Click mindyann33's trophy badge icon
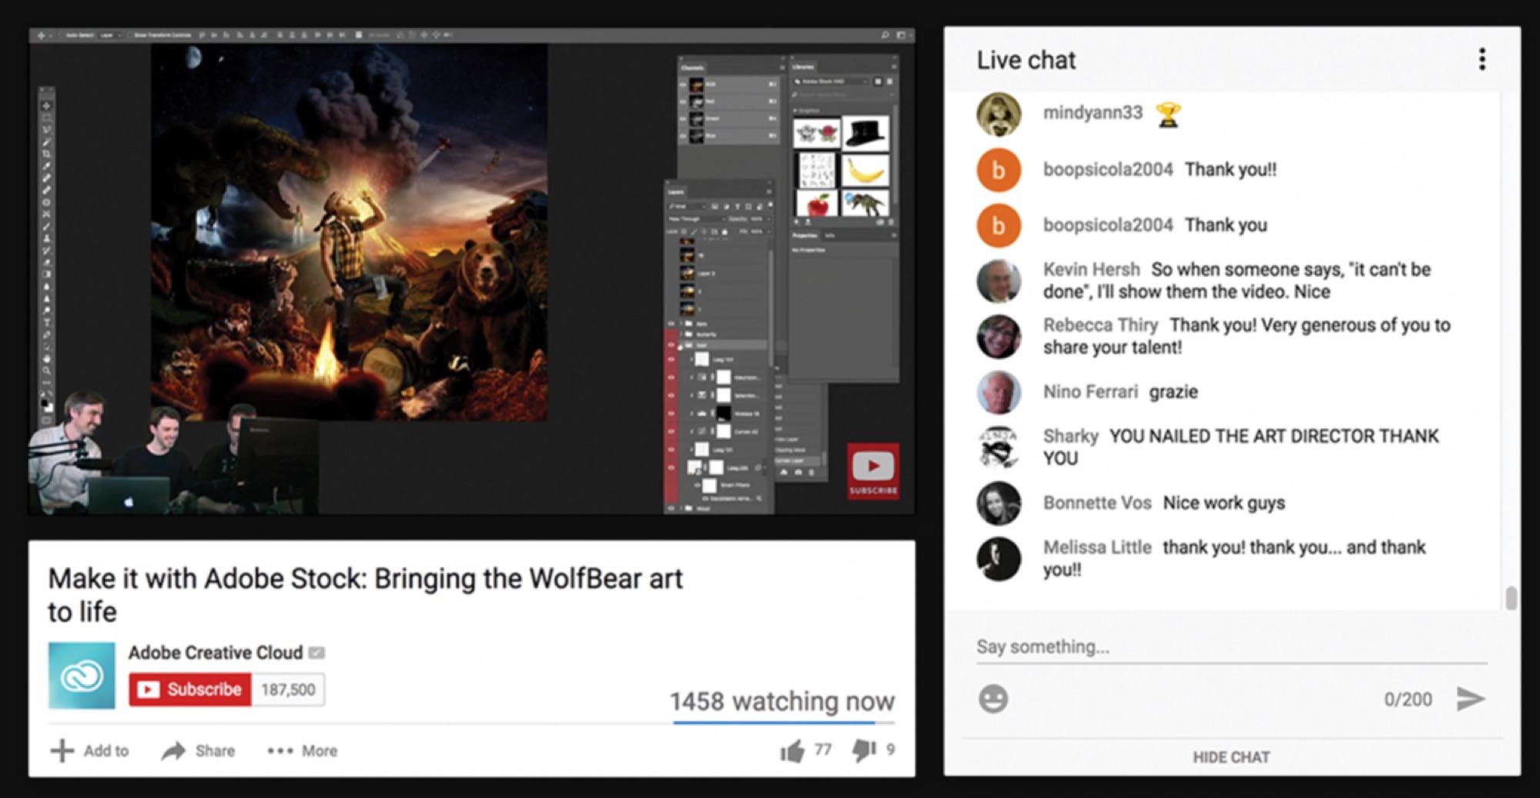The width and height of the screenshot is (1540, 798). tap(1168, 115)
